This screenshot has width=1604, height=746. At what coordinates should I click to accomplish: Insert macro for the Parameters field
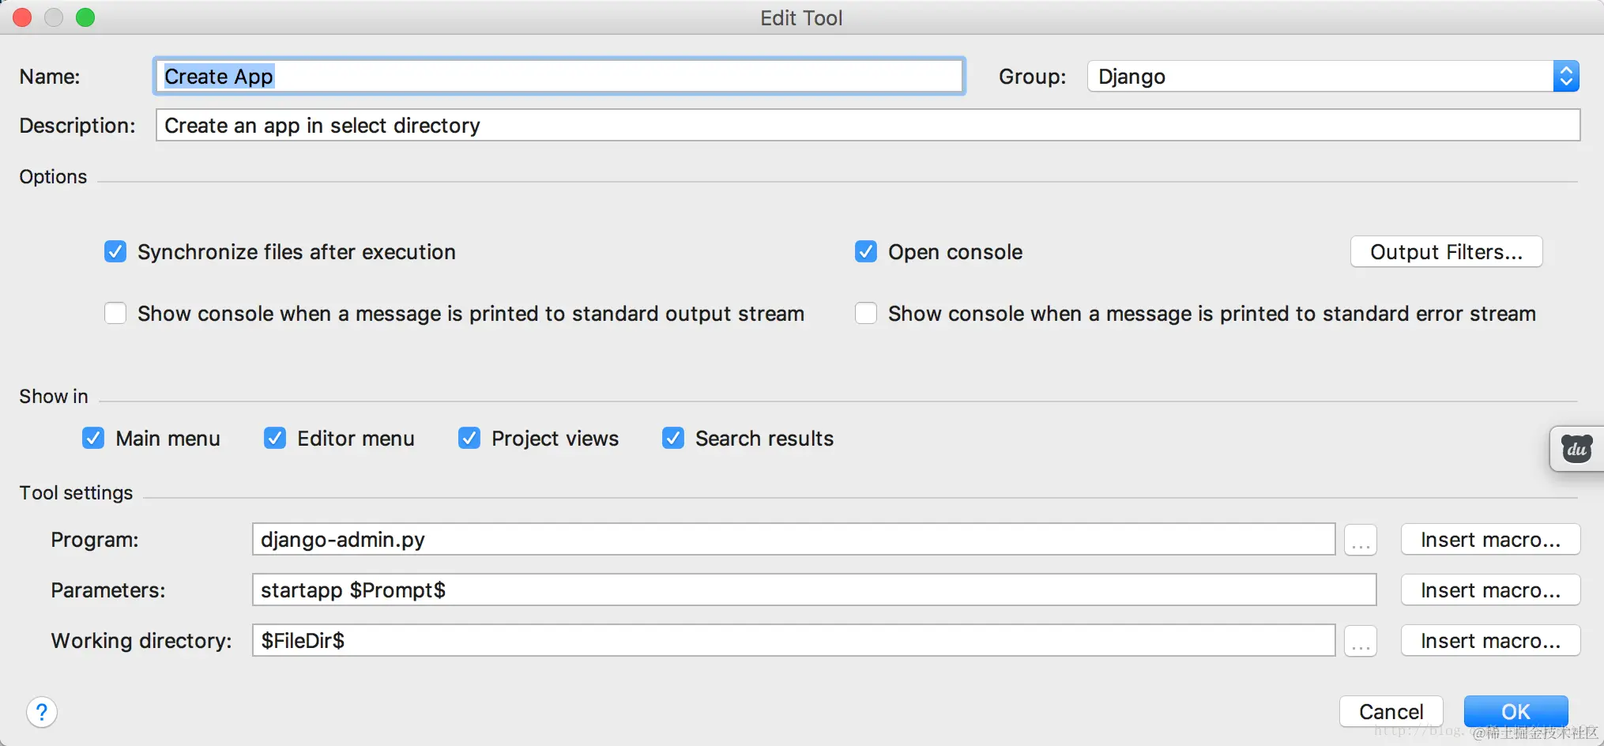pos(1490,590)
